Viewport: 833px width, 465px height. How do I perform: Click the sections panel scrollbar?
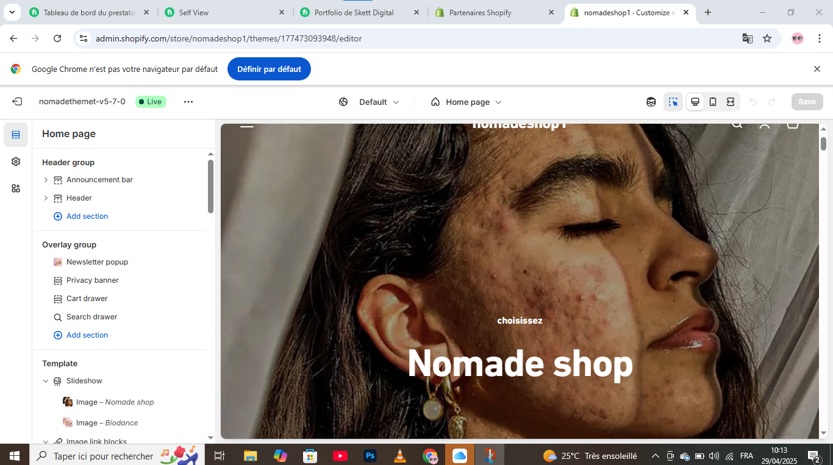click(x=210, y=186)
